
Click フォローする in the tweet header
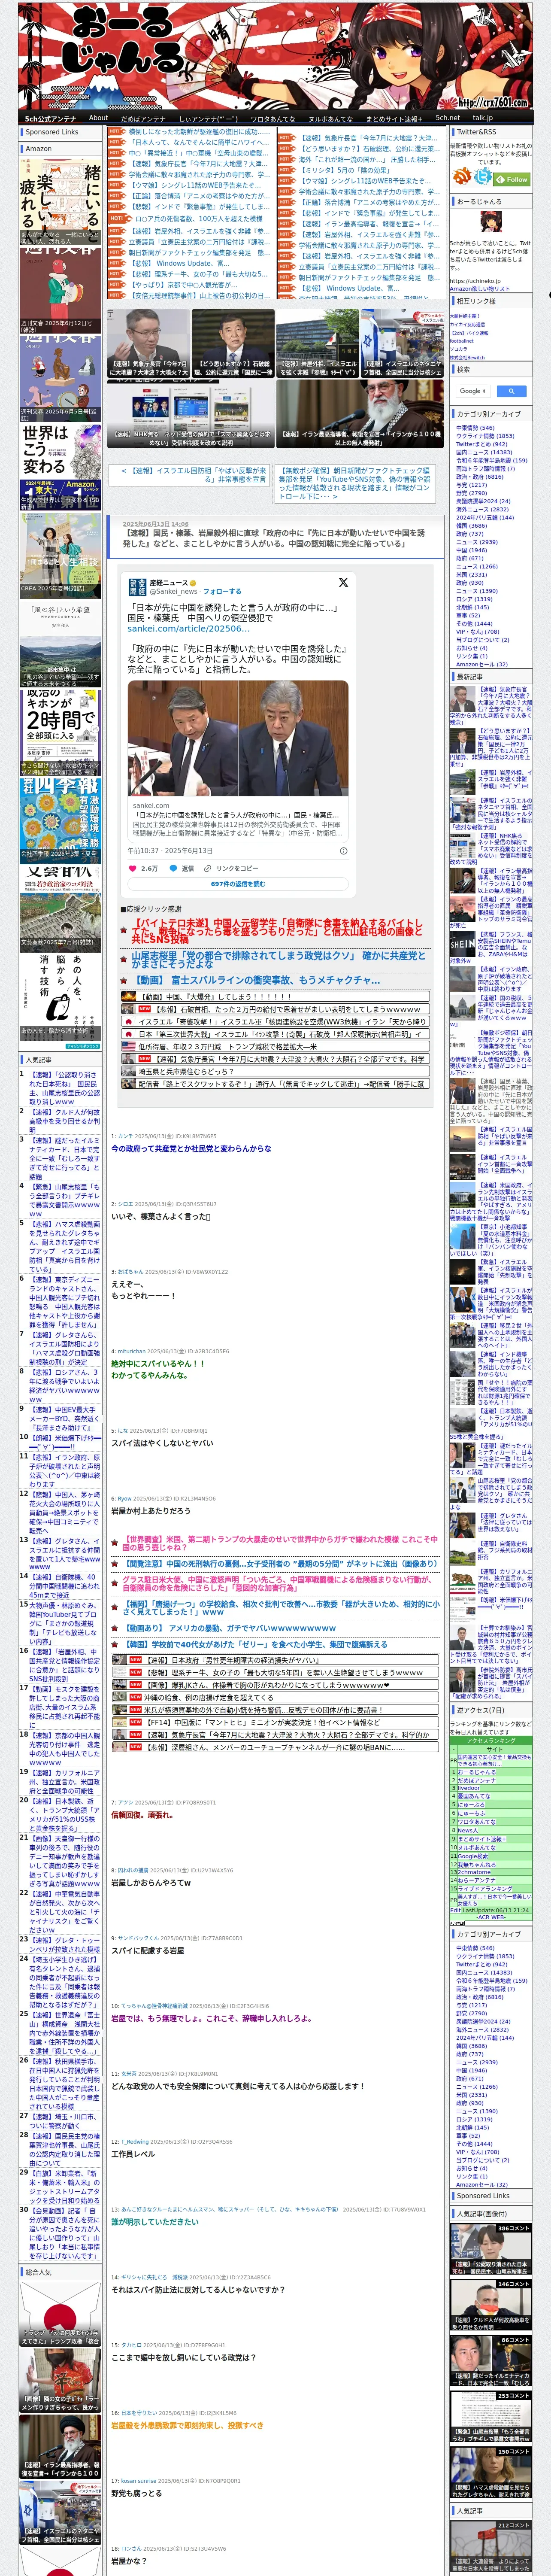point(222,591)
